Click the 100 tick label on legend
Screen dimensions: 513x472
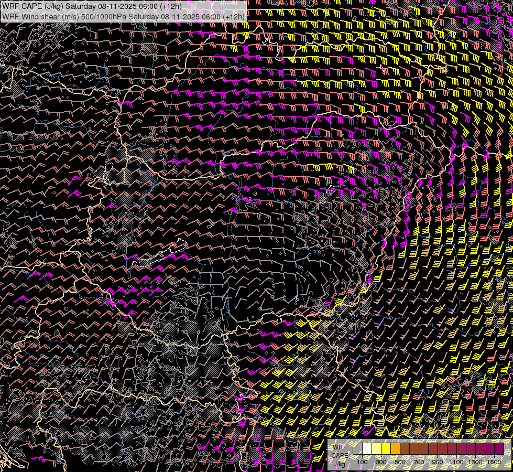(362, 462)
